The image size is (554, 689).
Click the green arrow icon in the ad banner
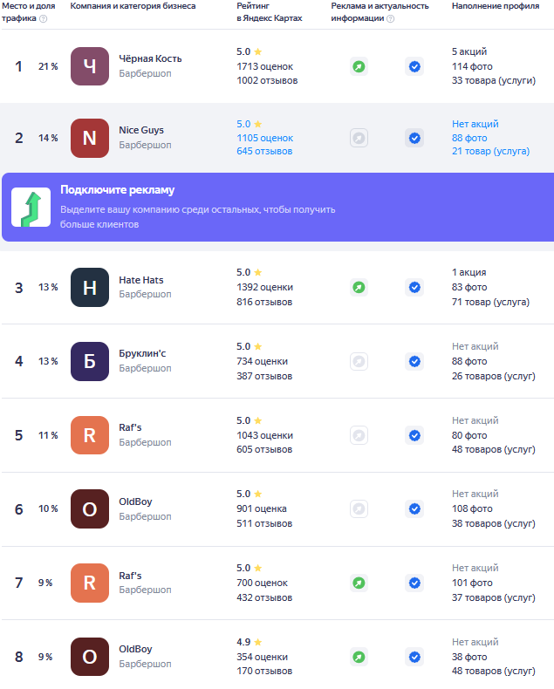[x=31, y=207]
